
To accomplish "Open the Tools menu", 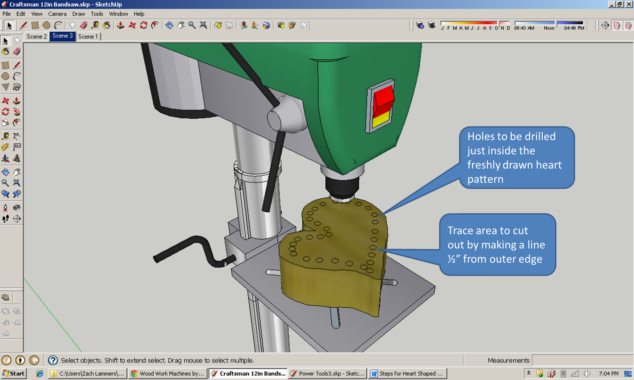I will point(97,14).
